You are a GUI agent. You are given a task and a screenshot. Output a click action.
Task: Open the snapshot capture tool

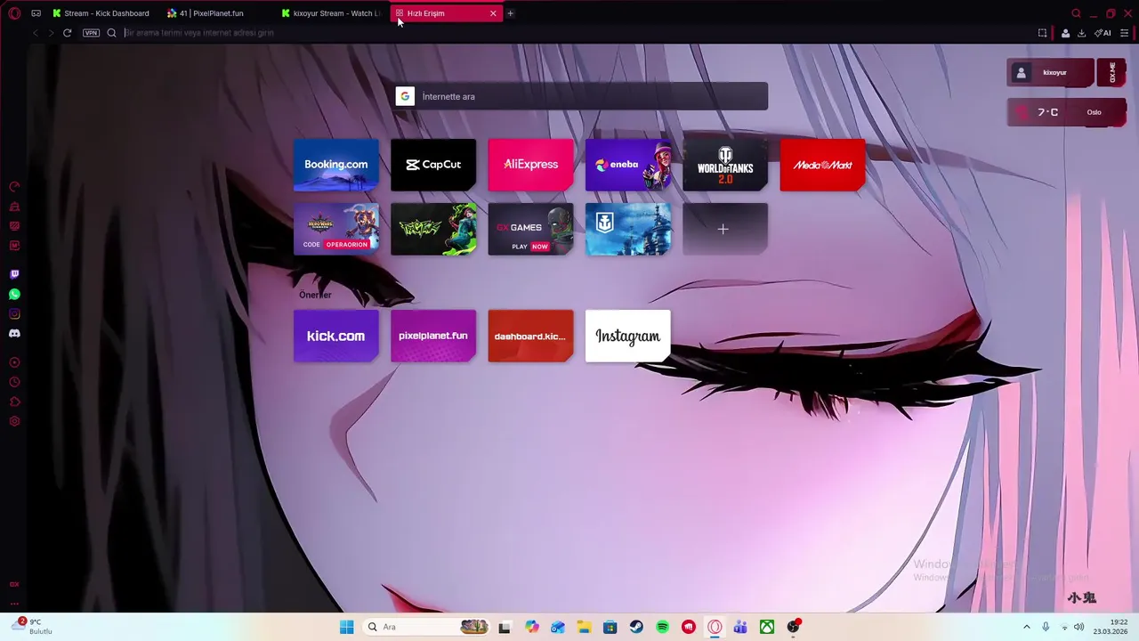tap(1043, 33)
